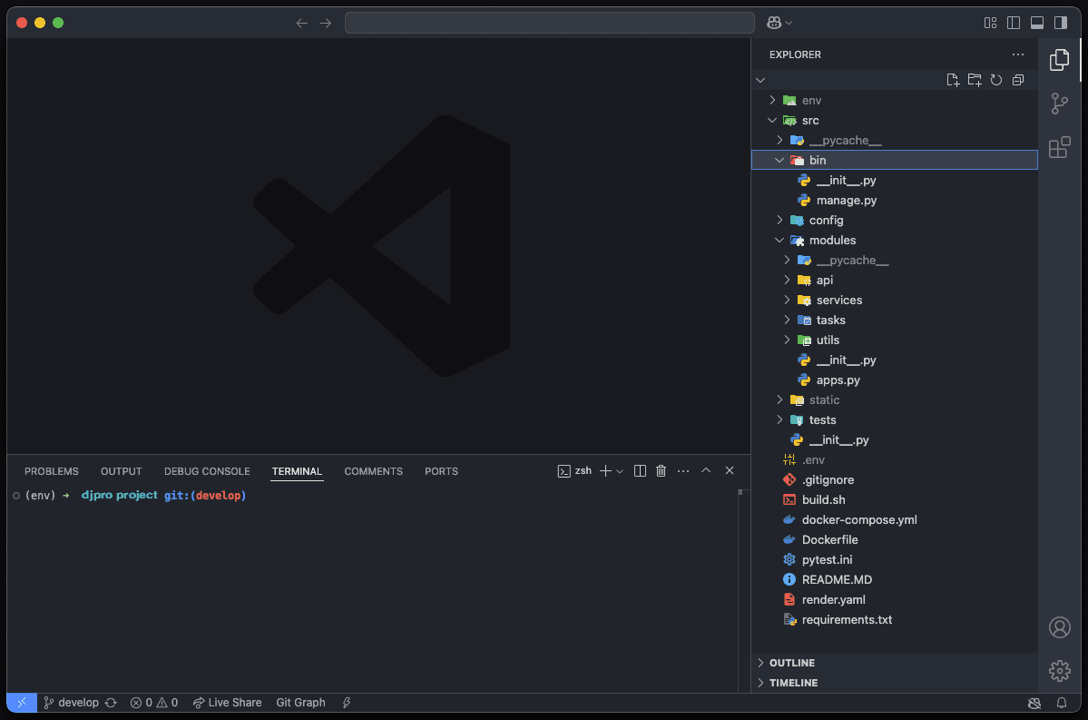Toggle the primary side bar visibility
This screenshot has height=720, width=1088.
pyautogui.click(x=1014, y=23)
